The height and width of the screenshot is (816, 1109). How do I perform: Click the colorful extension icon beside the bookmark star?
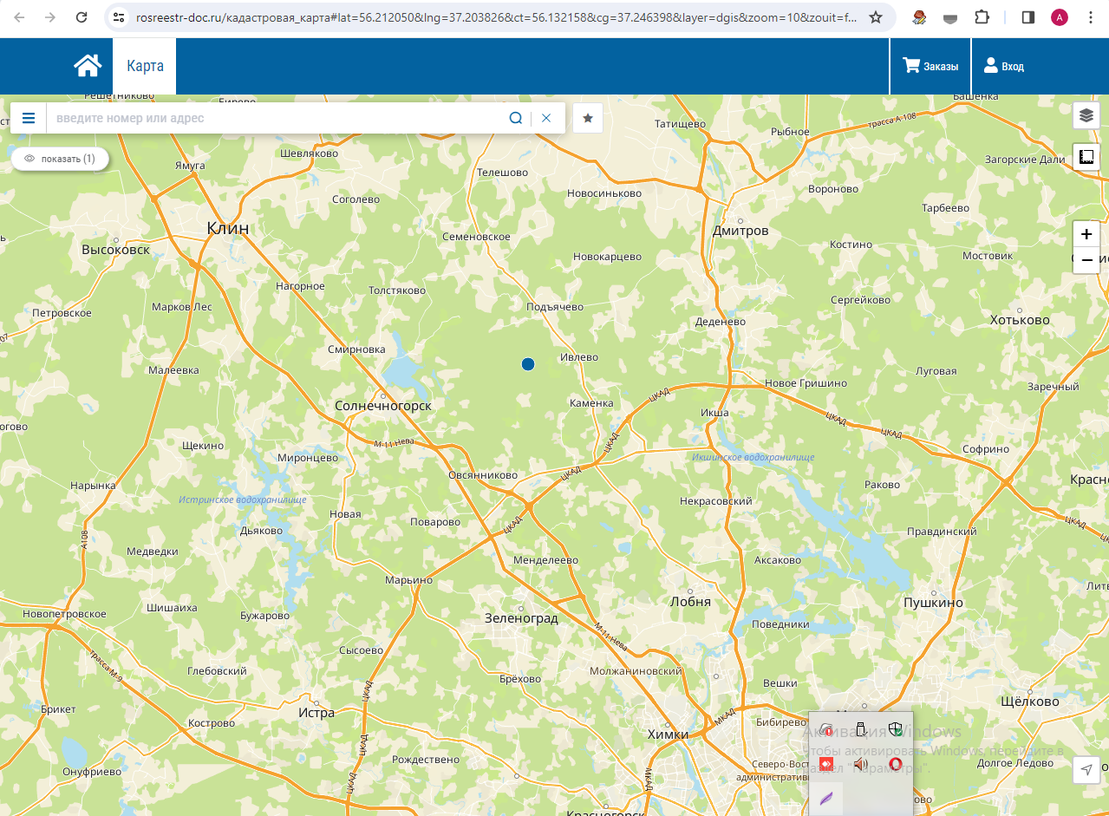click(919, 17)
